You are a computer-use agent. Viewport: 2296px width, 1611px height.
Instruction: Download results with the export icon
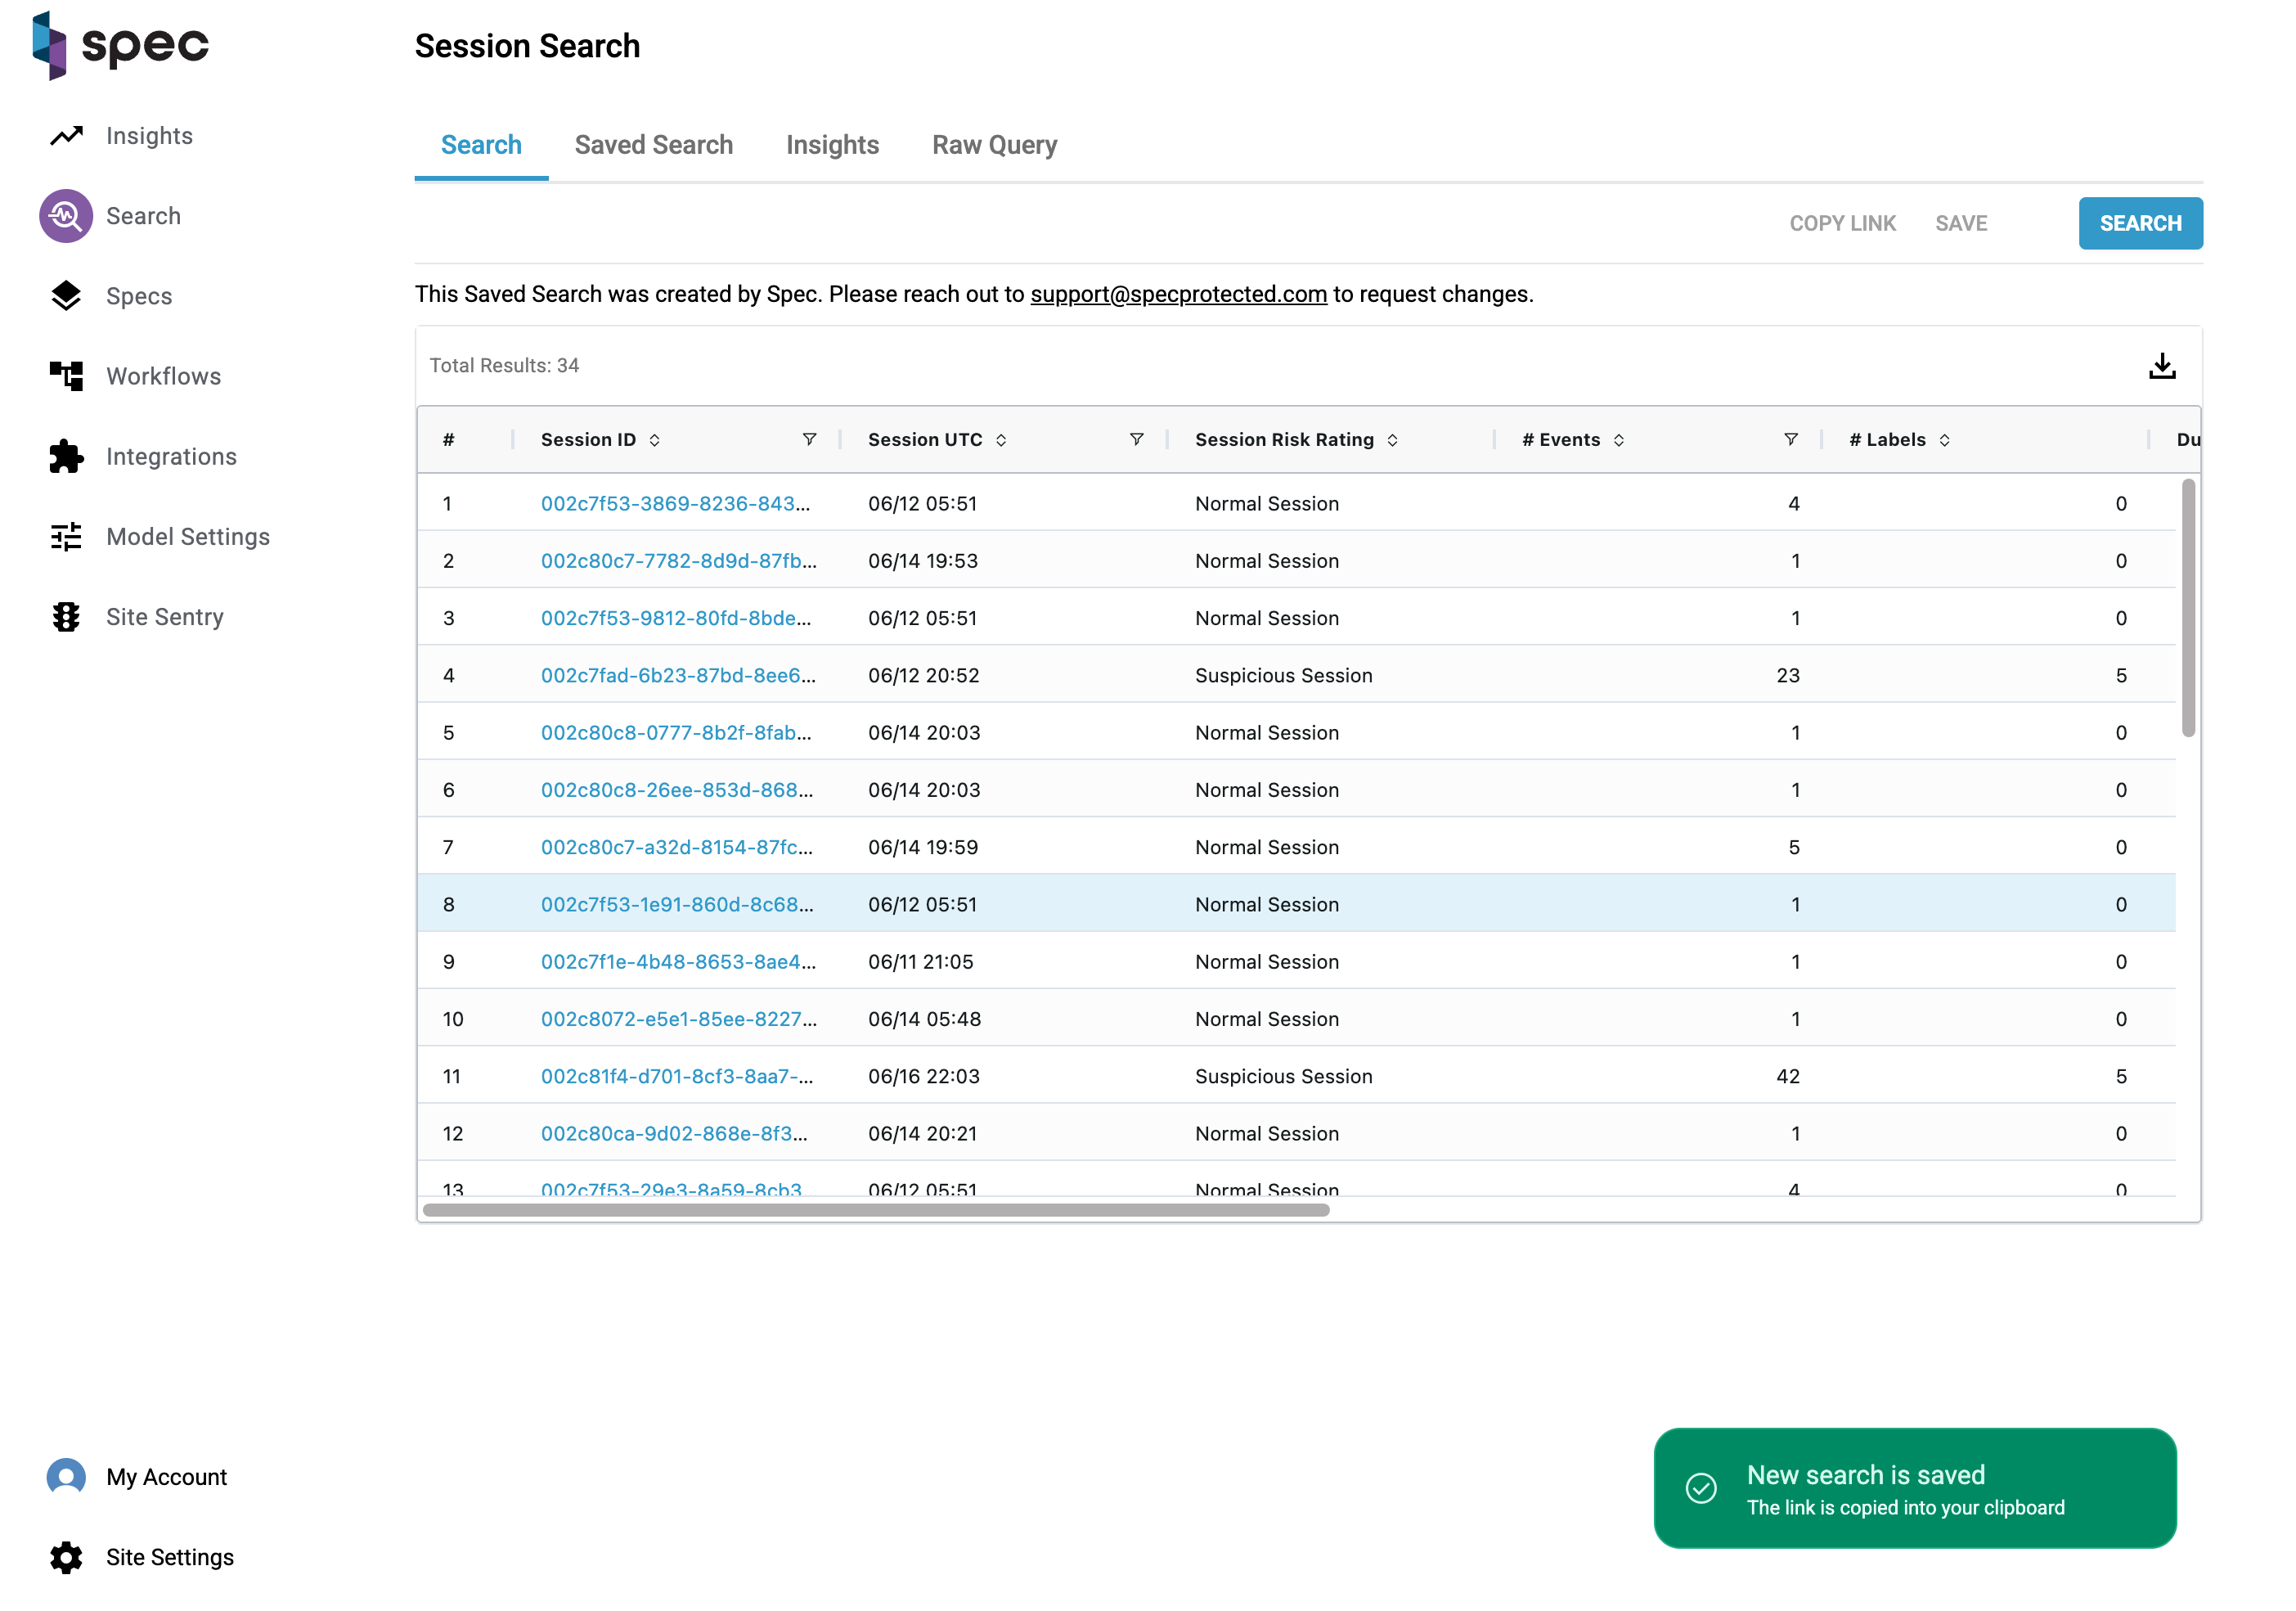(2161, 366)
